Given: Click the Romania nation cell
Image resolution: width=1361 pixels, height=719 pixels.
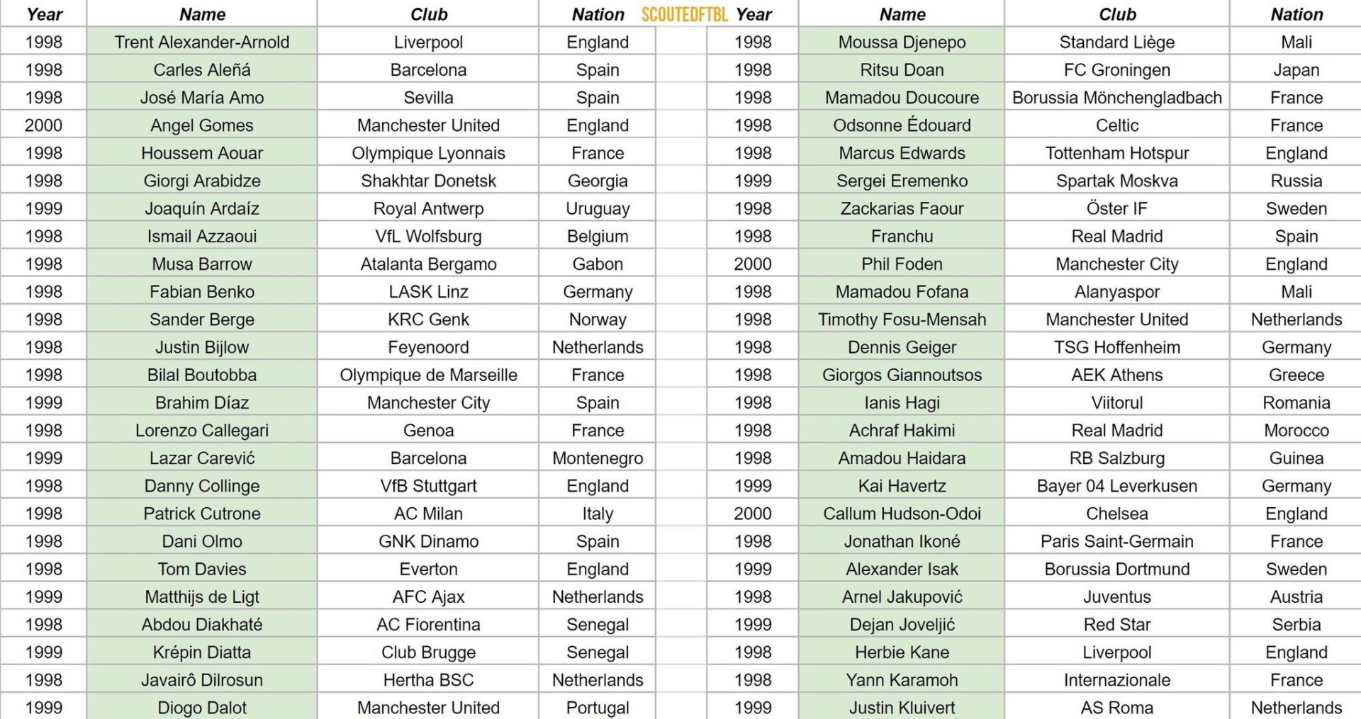Looking at the screenshot, I should [x=1296, y=403].
